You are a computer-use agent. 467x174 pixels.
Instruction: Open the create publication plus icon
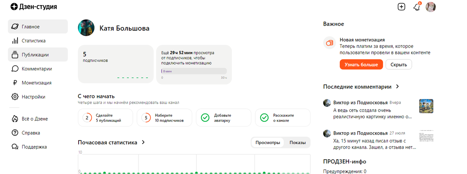pos(402,7)
